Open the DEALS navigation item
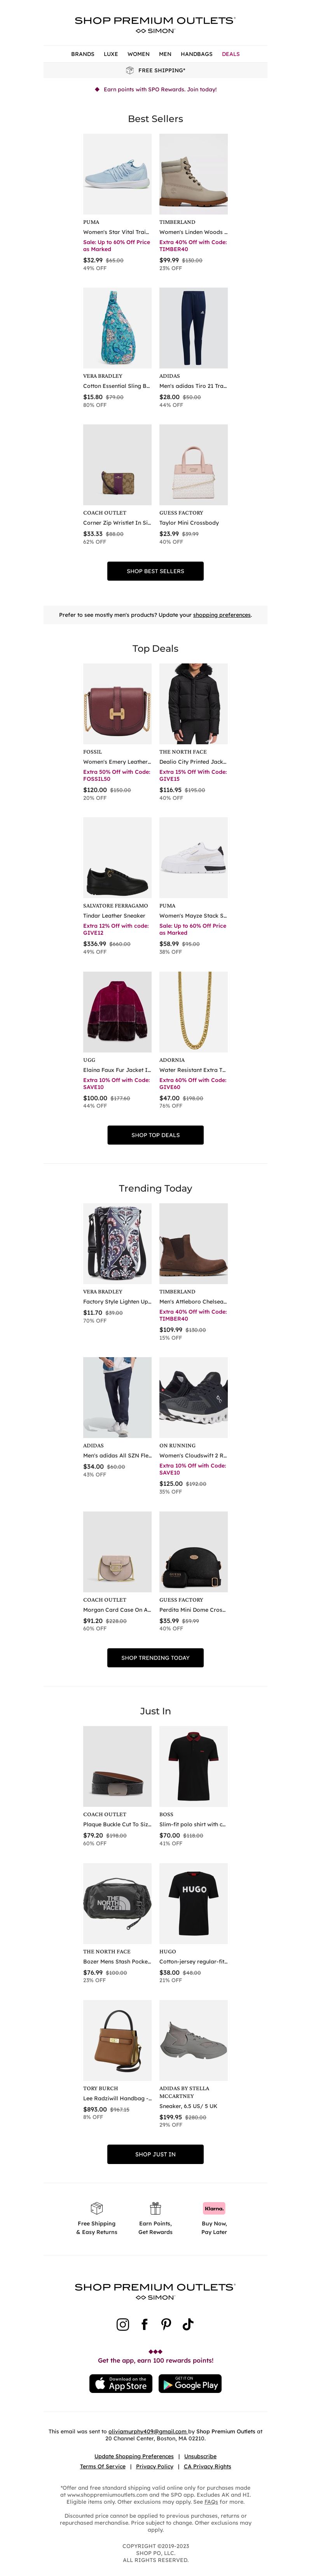 point(231,54)
